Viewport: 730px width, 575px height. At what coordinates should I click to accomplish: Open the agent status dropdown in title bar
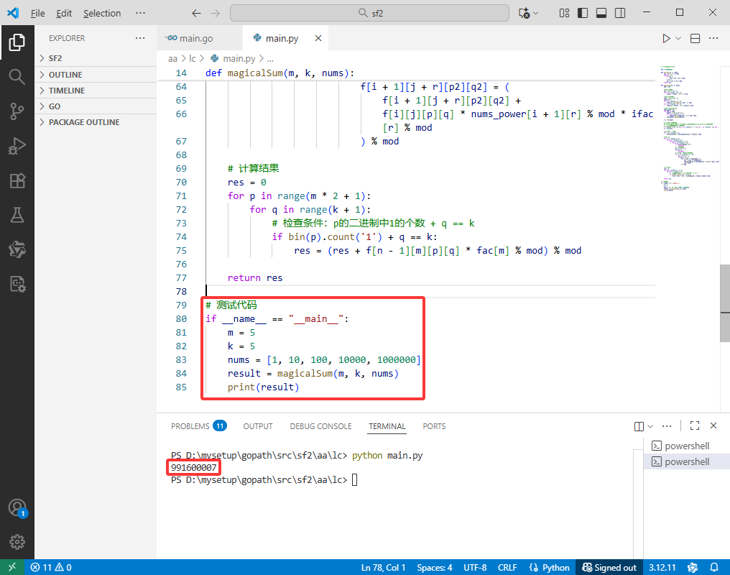tap(529, 13)
